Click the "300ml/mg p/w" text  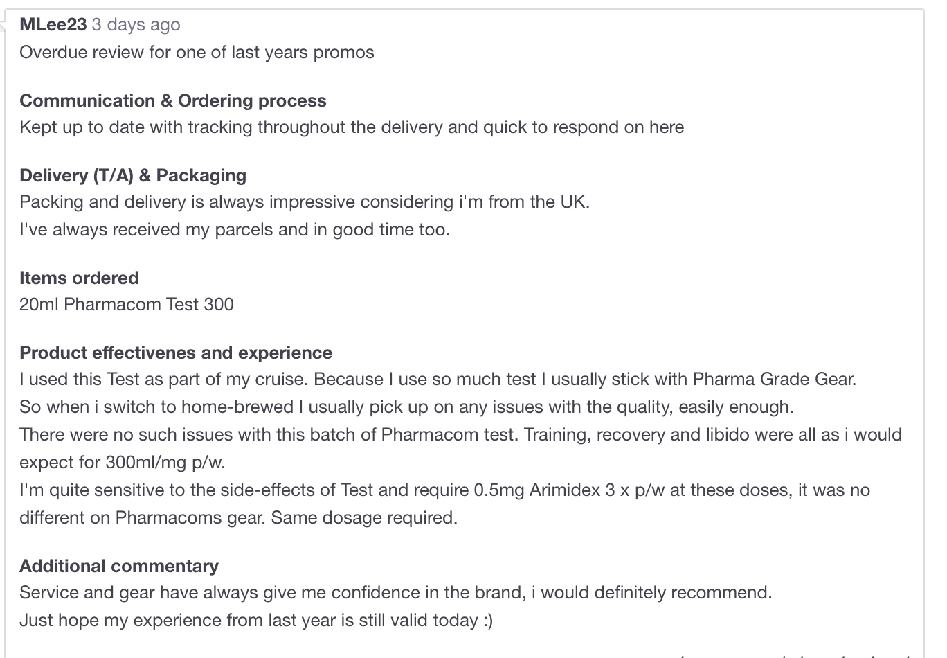coord(165,462)
